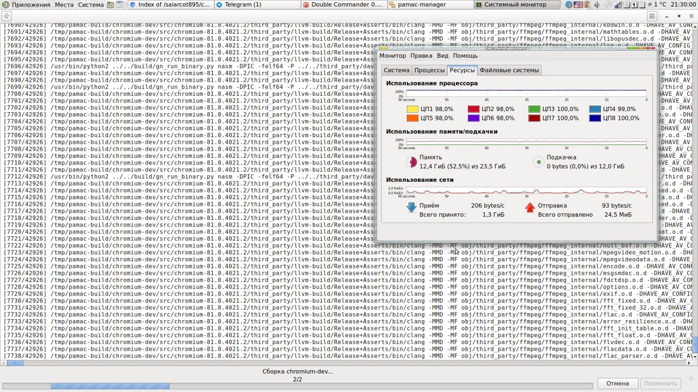The height and width of the screenshot is (392, 698).
Task: Click the Всего принято 1,3 ГиБ value
Action: pos(494,215)
